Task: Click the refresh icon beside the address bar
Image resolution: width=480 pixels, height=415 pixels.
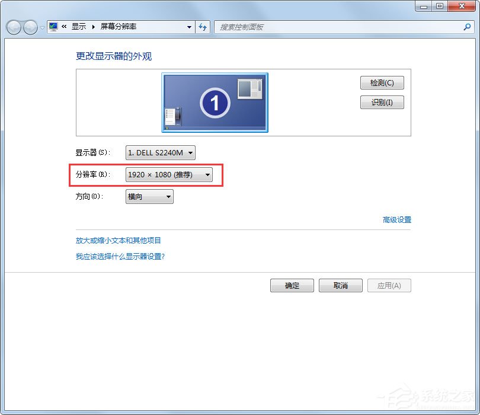Action: click(203, 27)
